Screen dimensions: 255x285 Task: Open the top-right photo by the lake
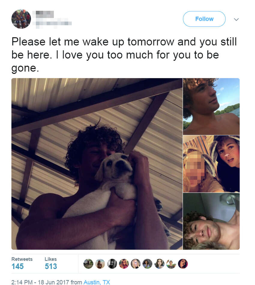211,106
